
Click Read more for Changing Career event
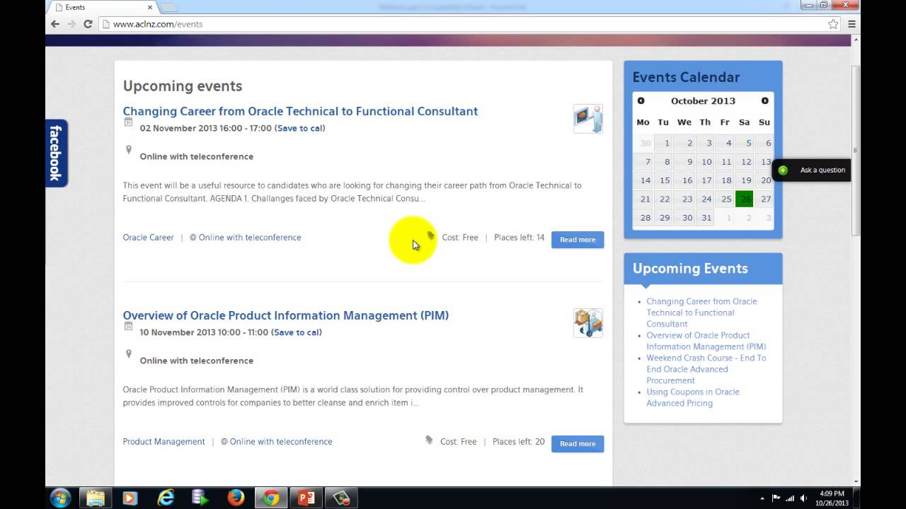pyautogui.click(x=578, y=240)
